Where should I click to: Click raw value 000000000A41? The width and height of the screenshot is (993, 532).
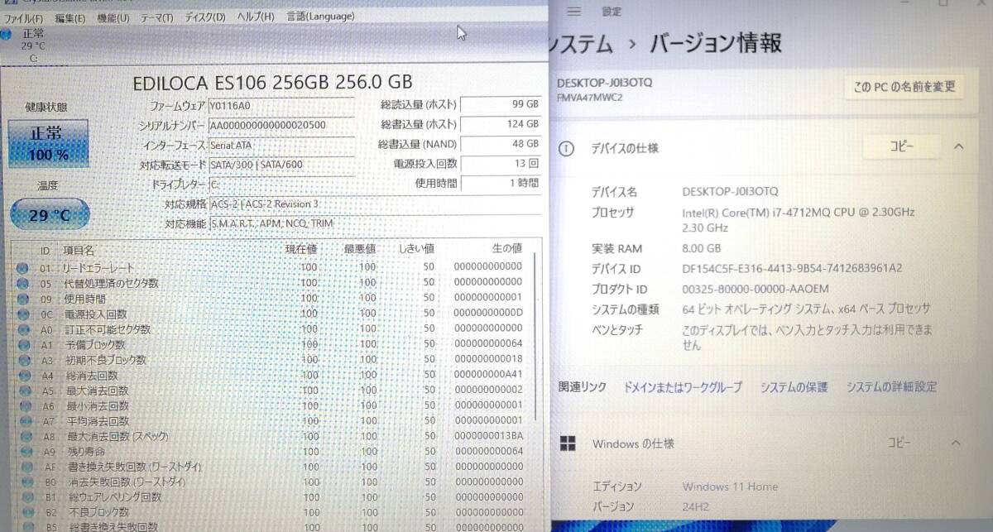coord(488,374)
